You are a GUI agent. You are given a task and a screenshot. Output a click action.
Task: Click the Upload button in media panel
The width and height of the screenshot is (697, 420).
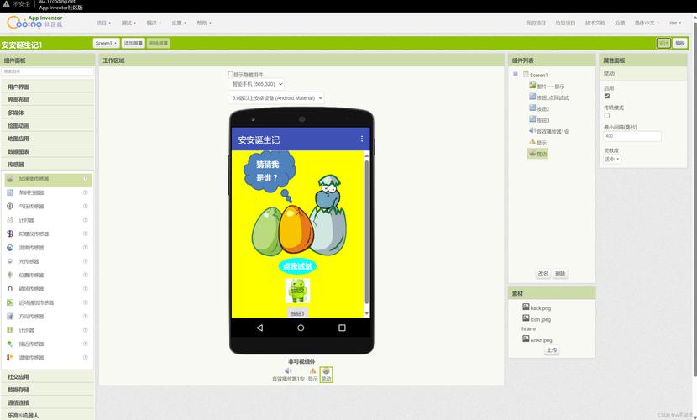tap(552, 350)
